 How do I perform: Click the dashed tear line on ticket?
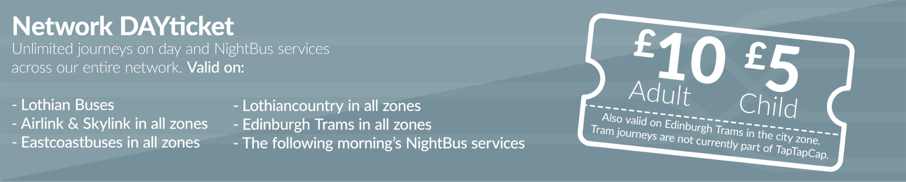click(712, 120)
